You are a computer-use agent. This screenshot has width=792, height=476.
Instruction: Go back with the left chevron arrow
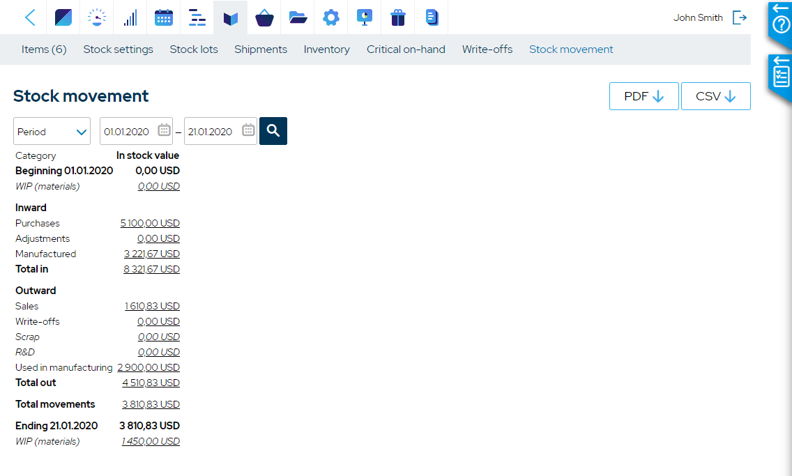30,17
